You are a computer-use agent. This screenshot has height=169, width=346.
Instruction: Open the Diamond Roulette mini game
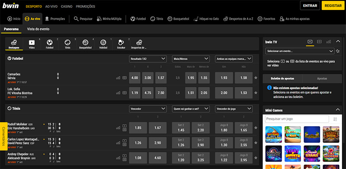pos(274,153)
